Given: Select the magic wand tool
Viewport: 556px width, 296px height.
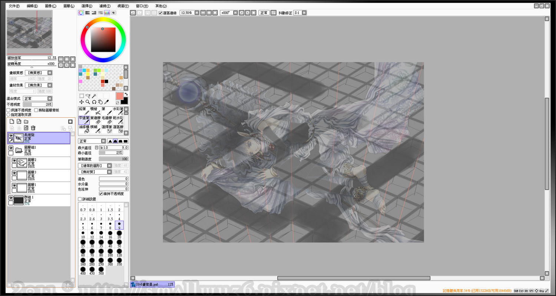Looking at the screenshot, I should click(x=94, y=95).
